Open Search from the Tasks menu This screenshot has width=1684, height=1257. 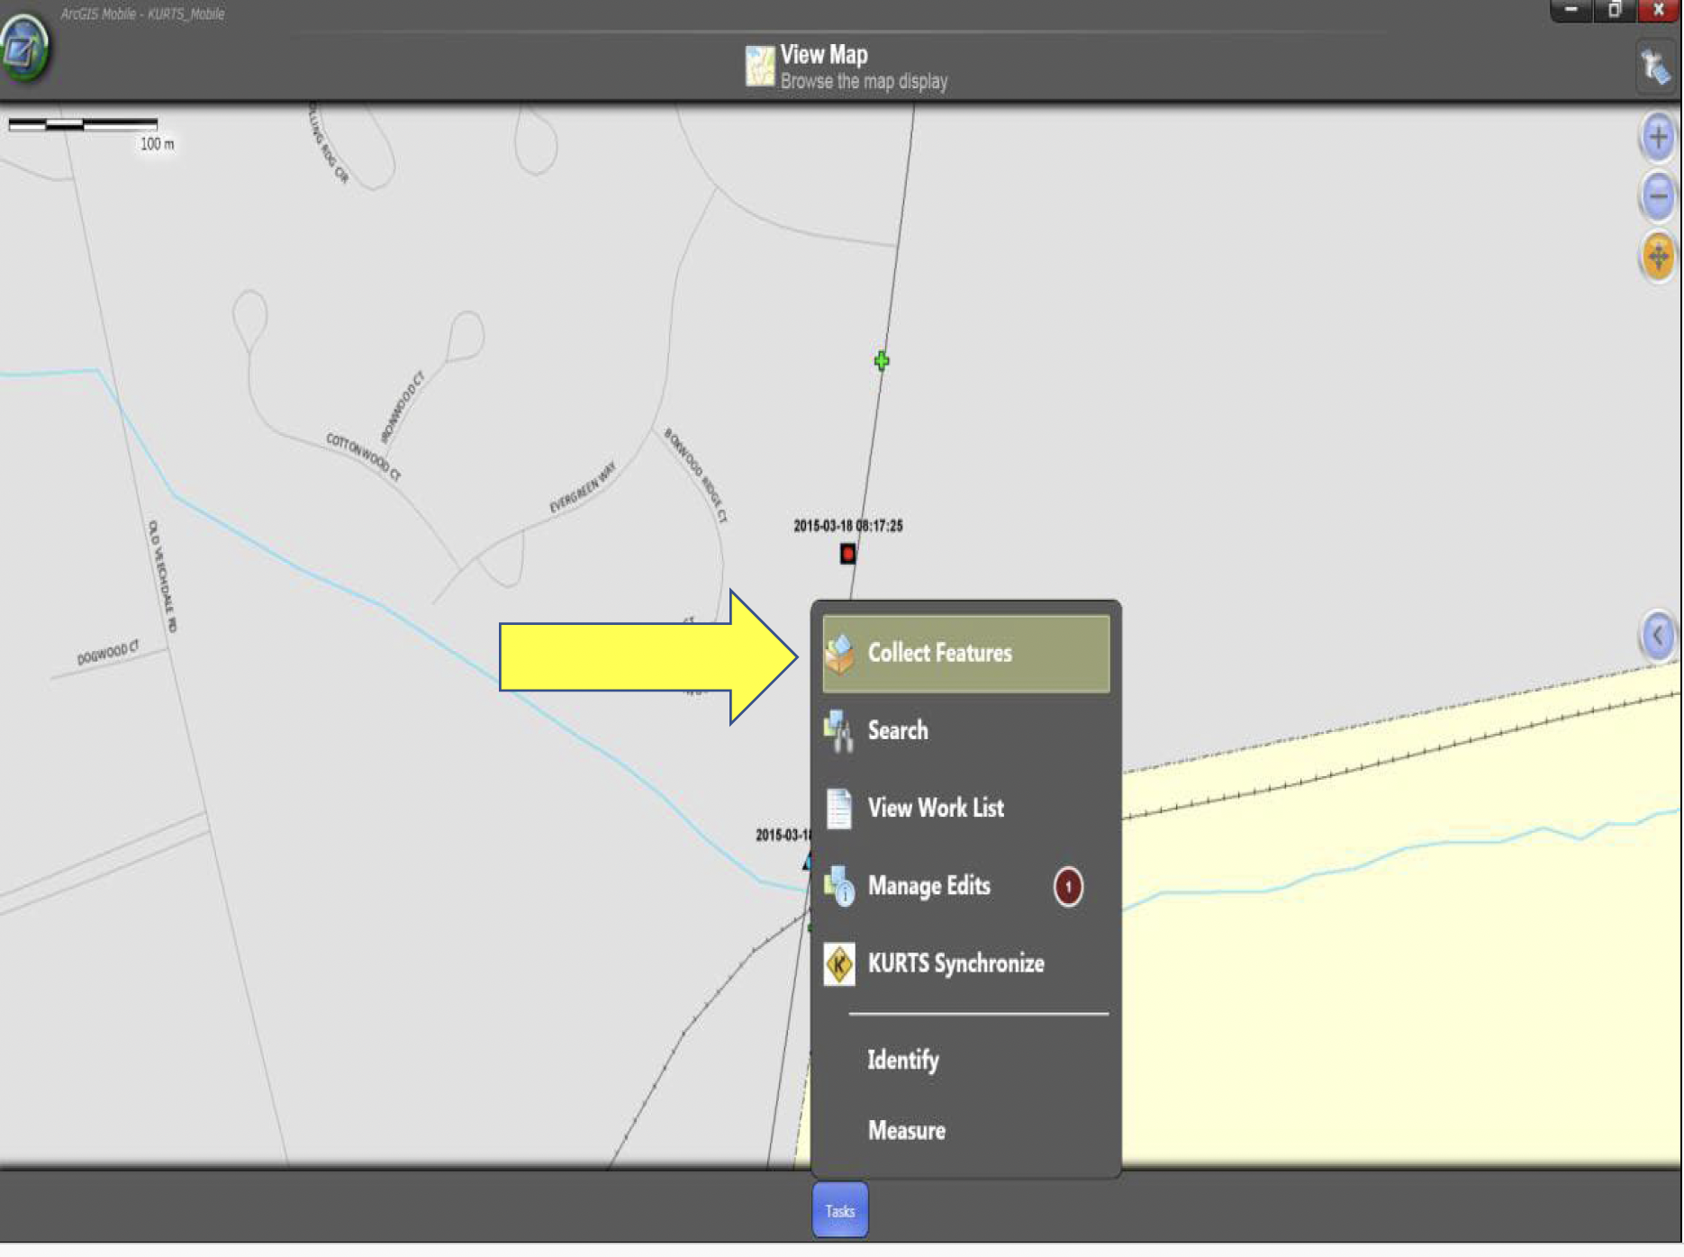[x=898, y=730]
